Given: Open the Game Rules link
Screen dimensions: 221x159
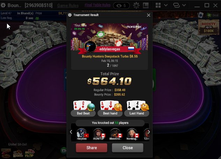Looking at the screenshot, I should [x=68, y=6].
